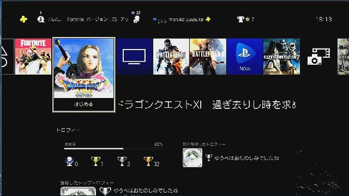Viewport: 349px width, 196px height.
Task: Open the Capture Gallery camera icon
Action: [x=318, y=57]
